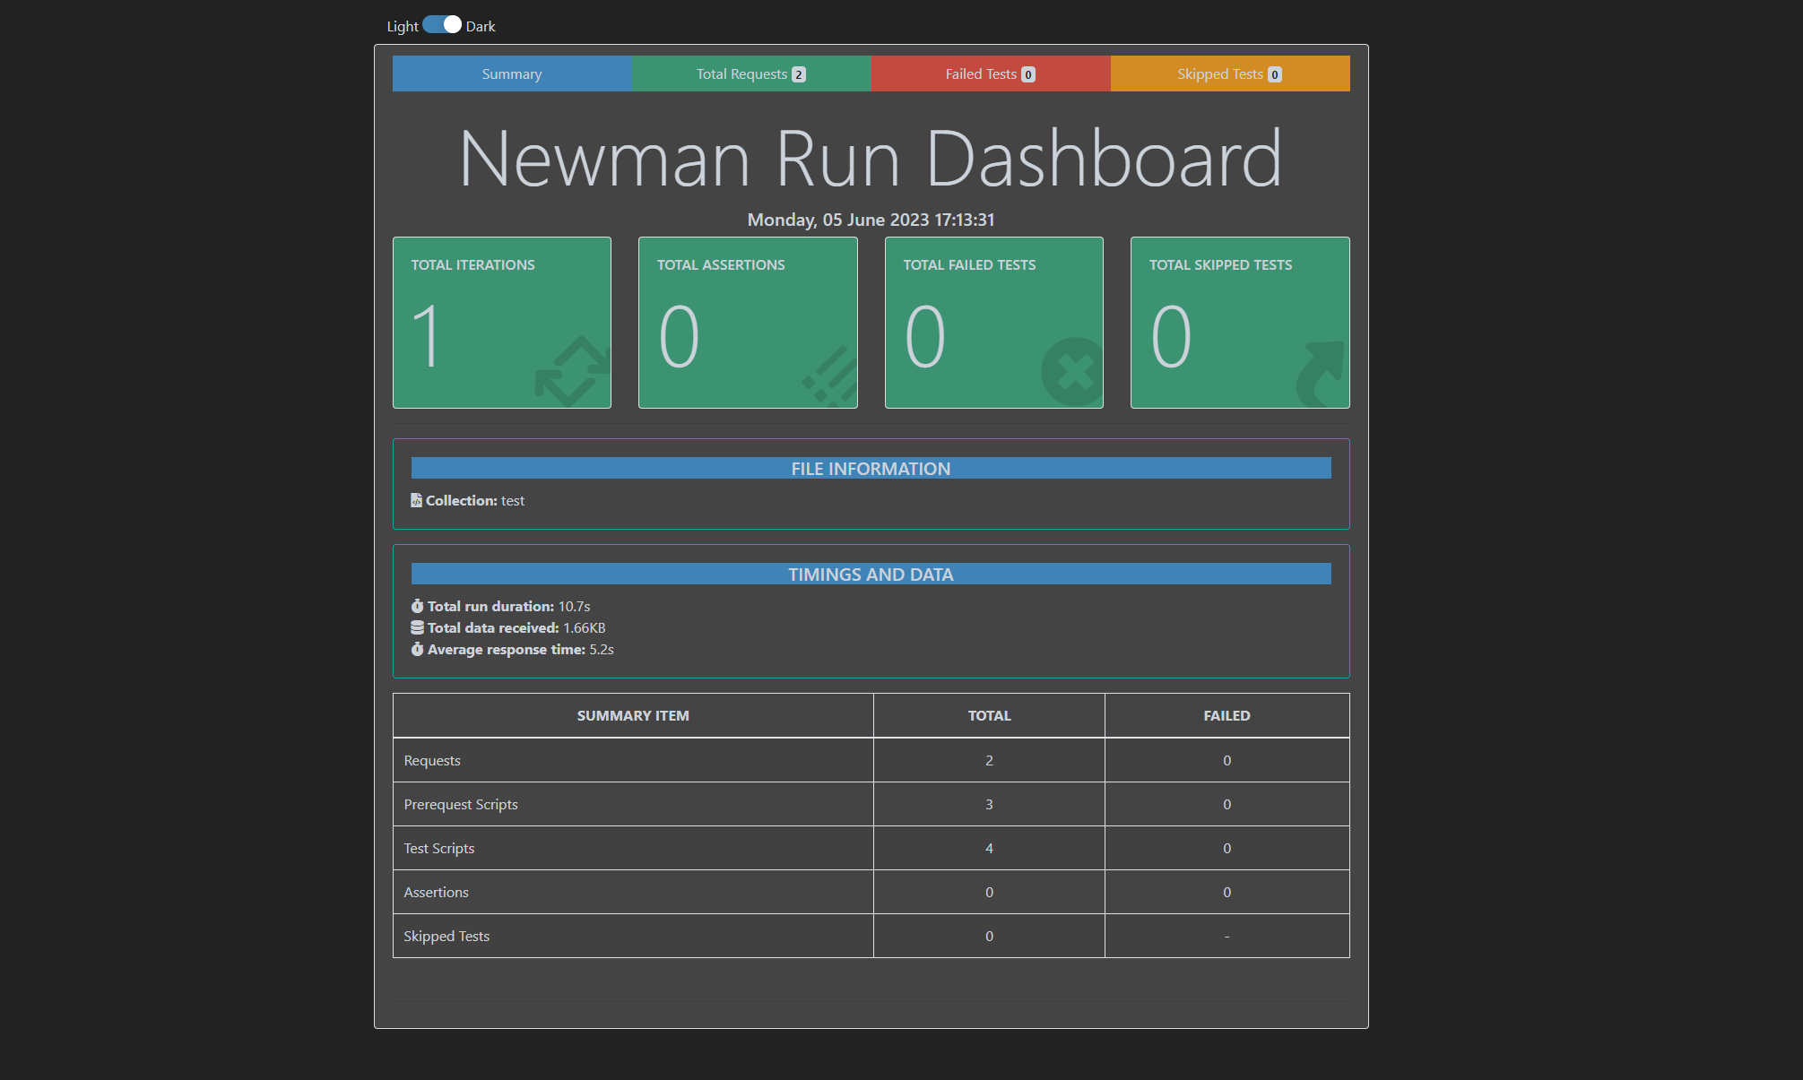Image resolution: width=1803 pixels, height=1080 pixels.
Task: Click the Total Iterations card
Action: point(501,323)
